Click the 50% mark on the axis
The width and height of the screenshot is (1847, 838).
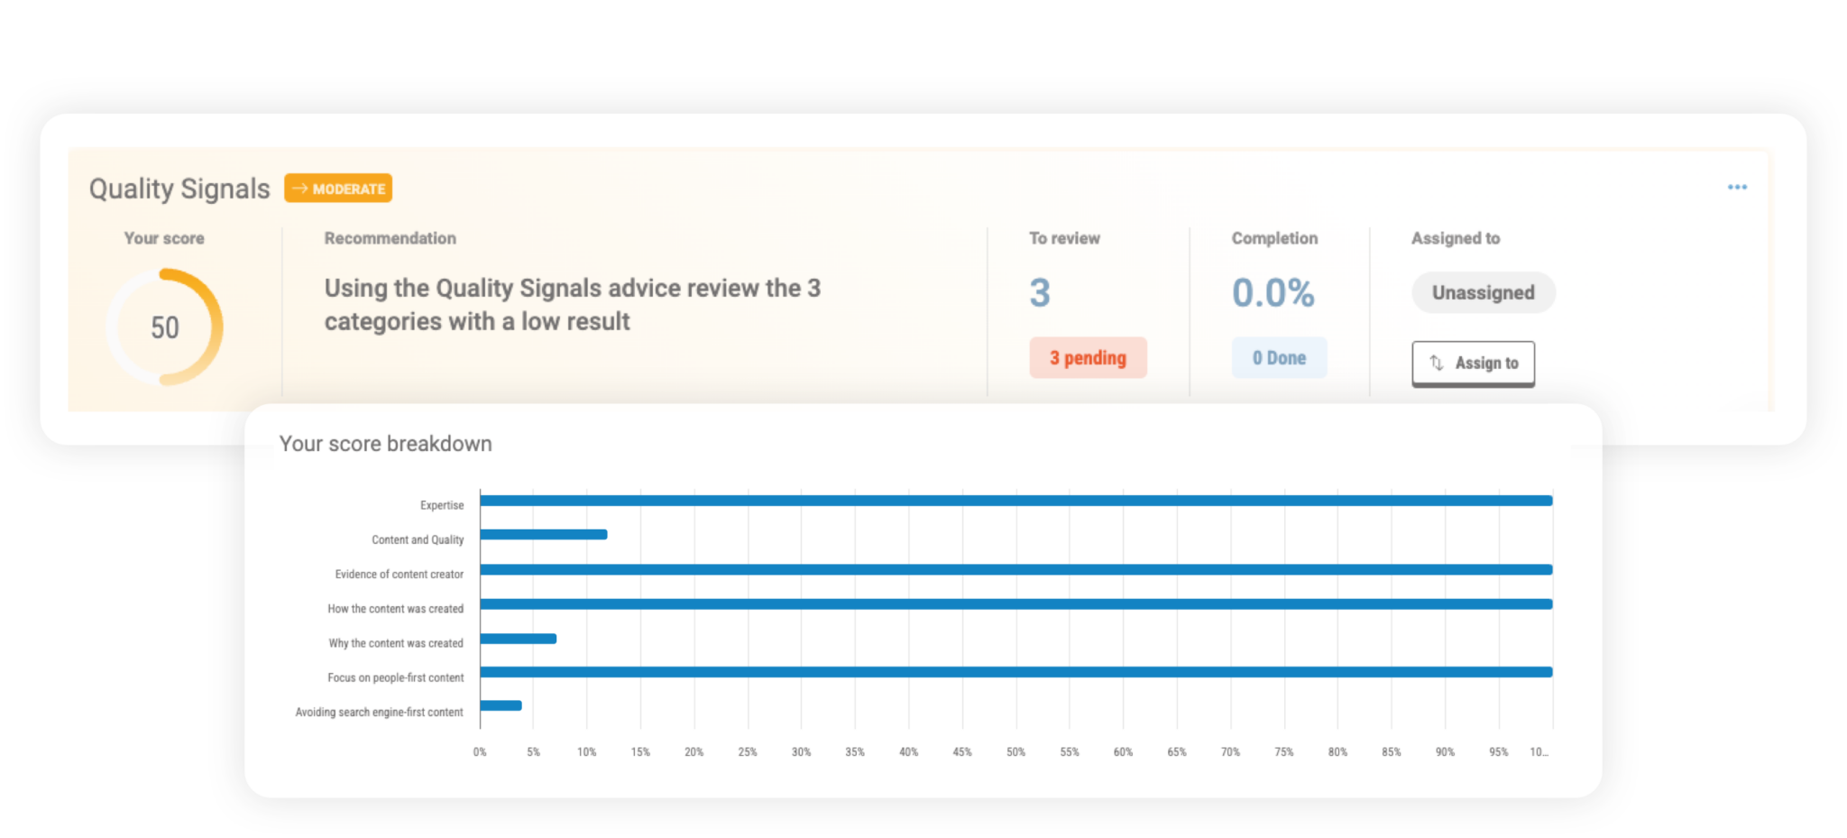(x=1016, y=750)
